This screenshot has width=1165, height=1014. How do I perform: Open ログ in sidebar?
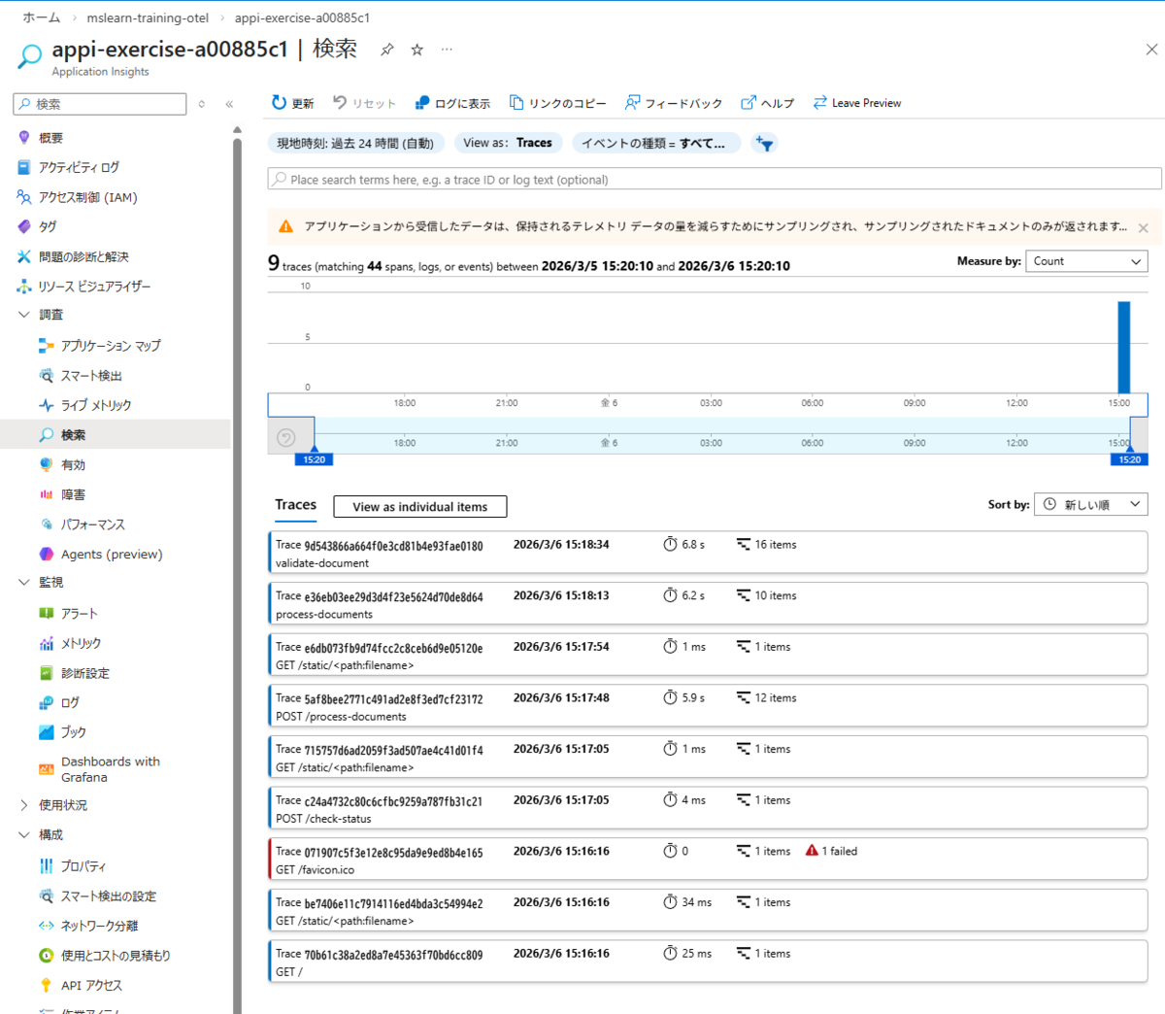coord(70,702)
